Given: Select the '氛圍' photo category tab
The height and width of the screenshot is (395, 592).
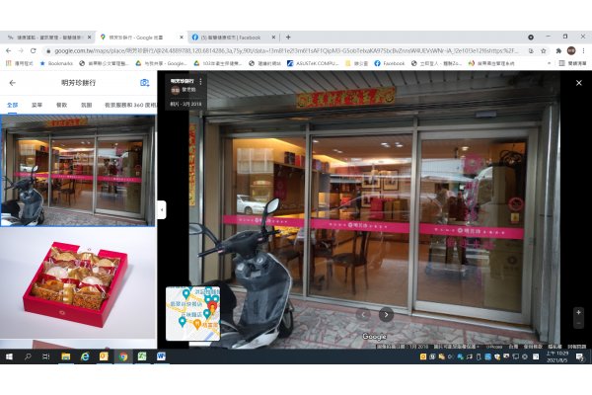Looking at the screenshot, I should (87, 105).
